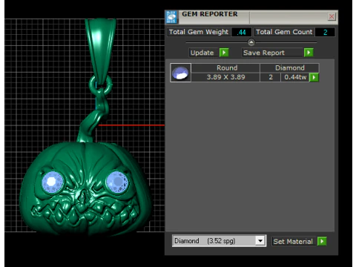This screenshot has width=356, height=267.
Task: Click the green arrow next to Set Material
Action: tap(322, 241)
